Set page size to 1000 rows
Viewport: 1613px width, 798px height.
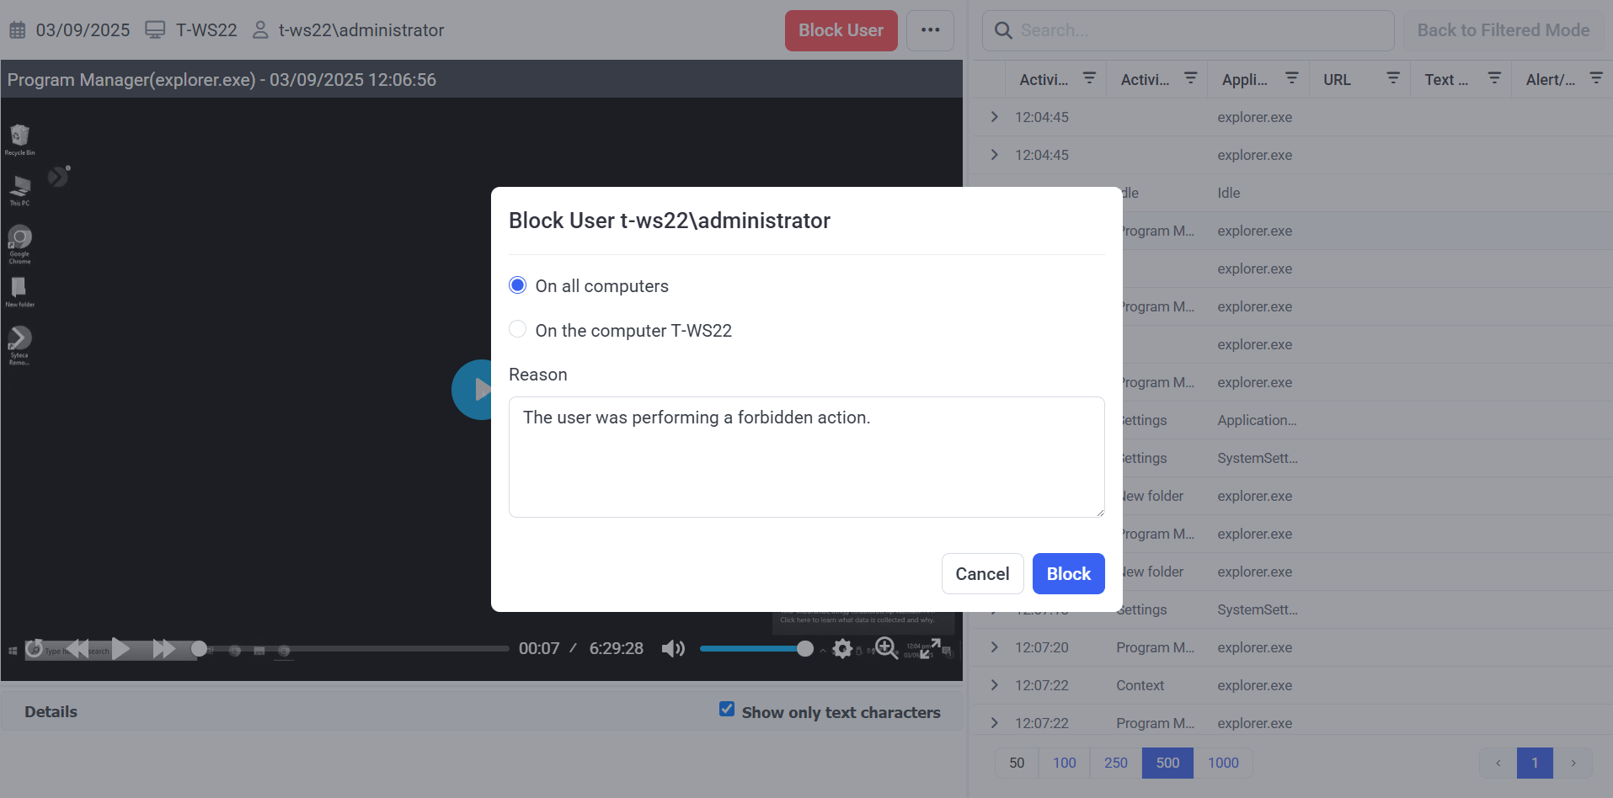tap(1223, 763)
